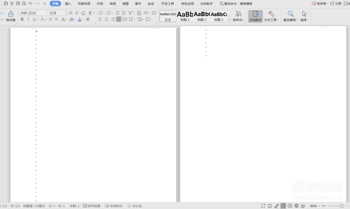Align text to the right
Screen dimensions: 350x209
112,19
